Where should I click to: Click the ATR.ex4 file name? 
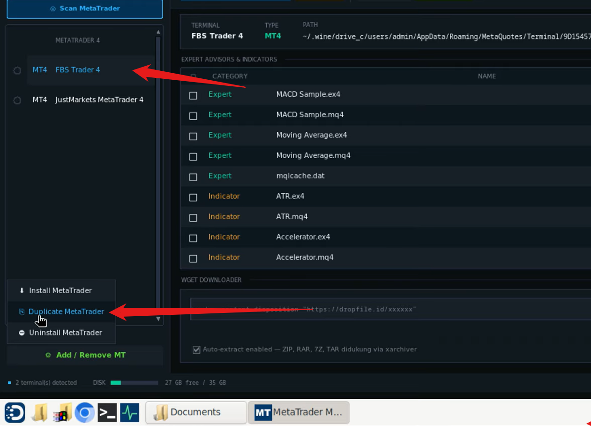[290, 196]
